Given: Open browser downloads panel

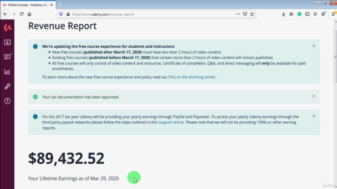Looking at the screenshot, I should pyautogui.click(x=283, y=14).
